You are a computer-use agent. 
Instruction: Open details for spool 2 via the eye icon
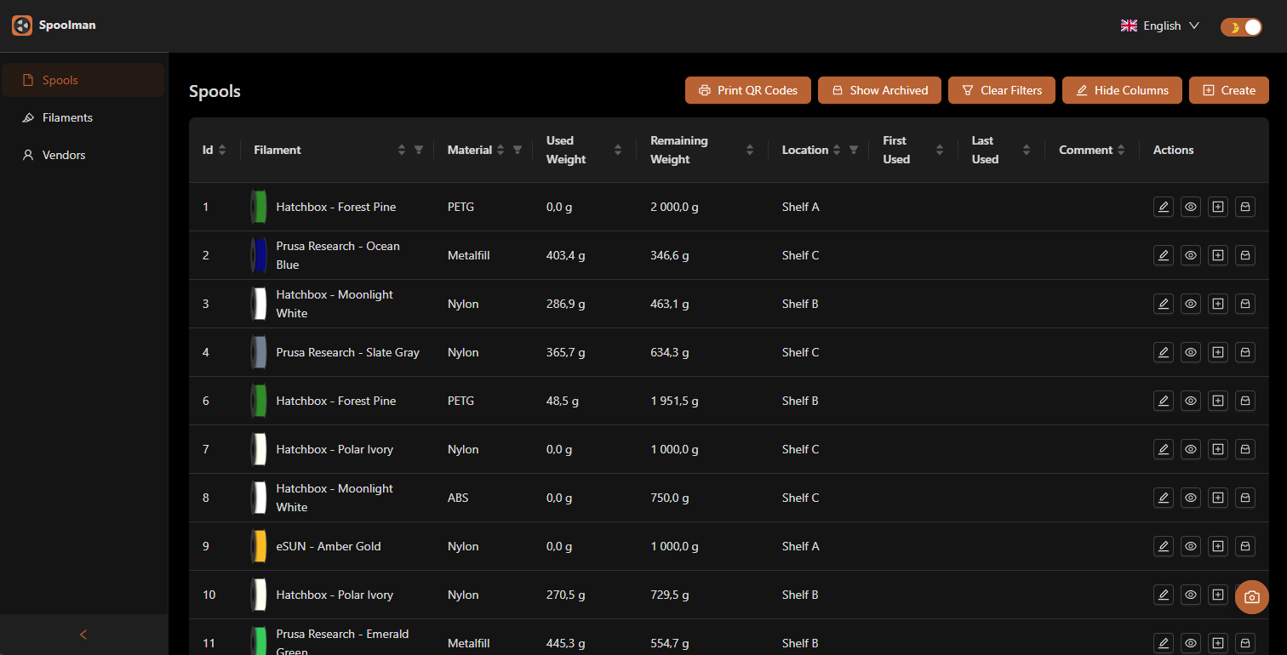(1191, 254)
